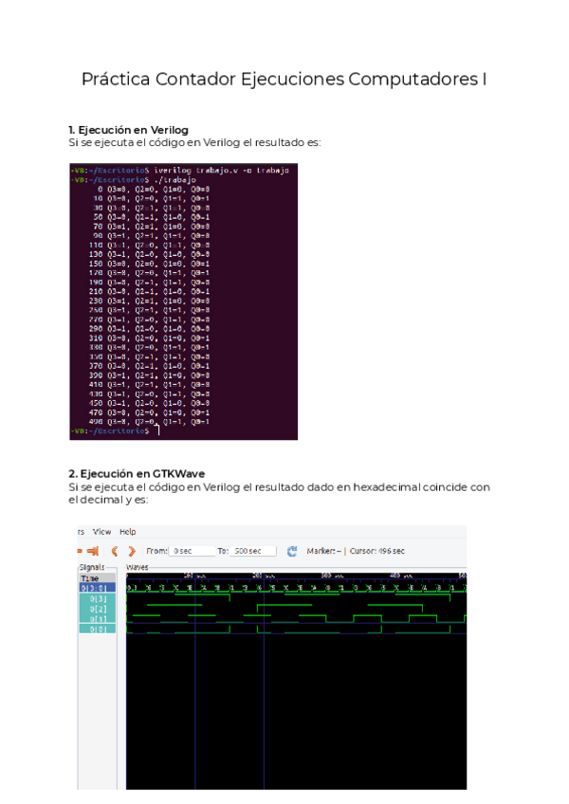
Task: Click the GTKWave reload waveform icon
Action: (x=292, y=551)
